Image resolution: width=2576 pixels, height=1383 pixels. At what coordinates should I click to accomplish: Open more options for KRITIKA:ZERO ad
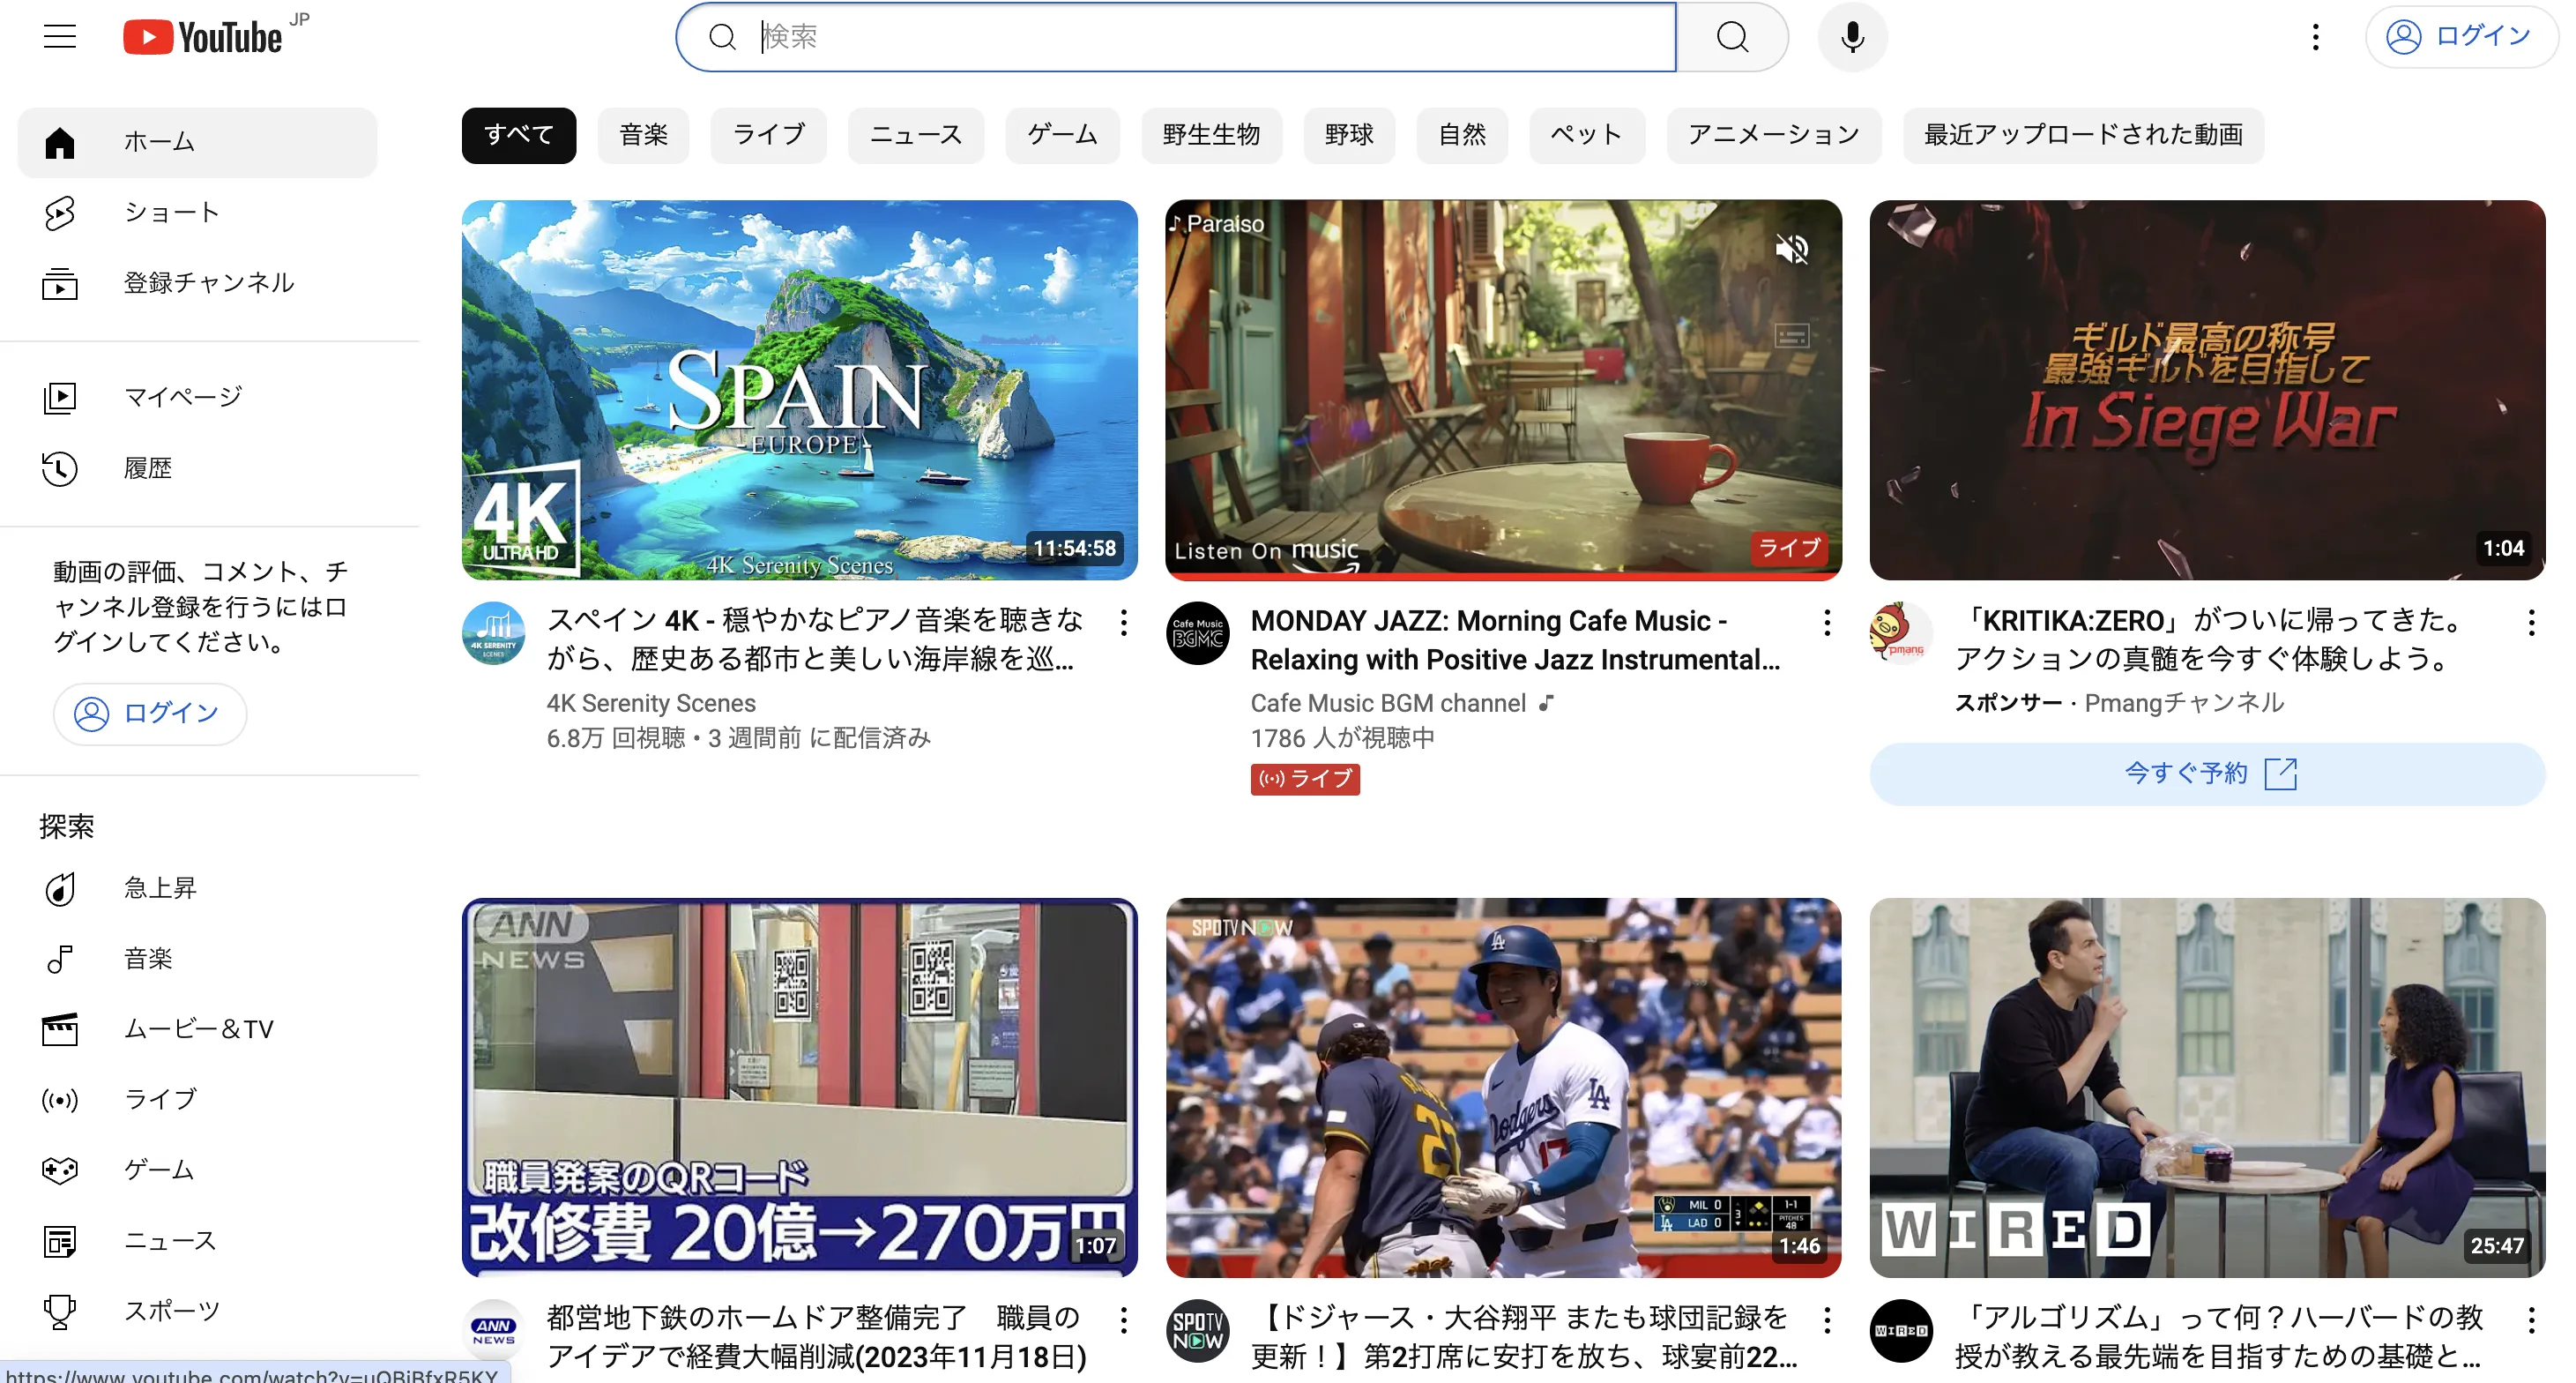(2531, 624)
